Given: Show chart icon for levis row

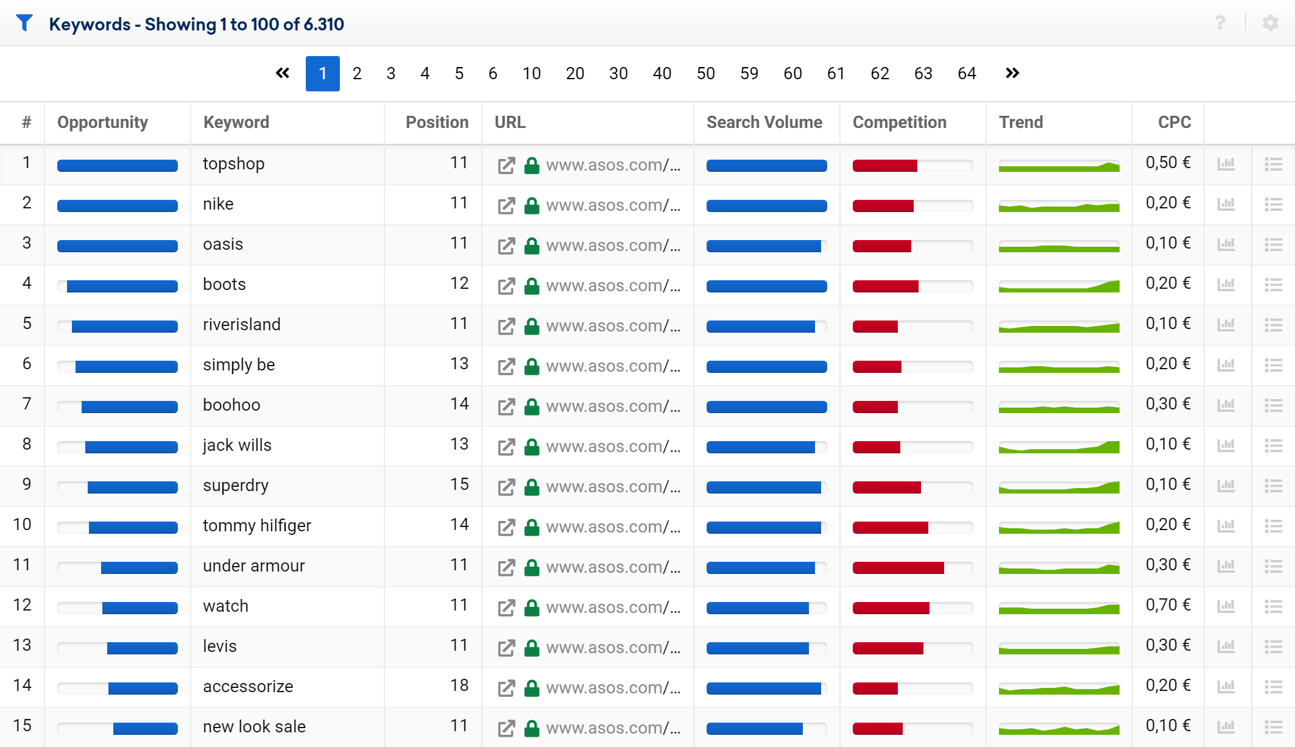Looking at the screenshot, I should [1226, 646].
